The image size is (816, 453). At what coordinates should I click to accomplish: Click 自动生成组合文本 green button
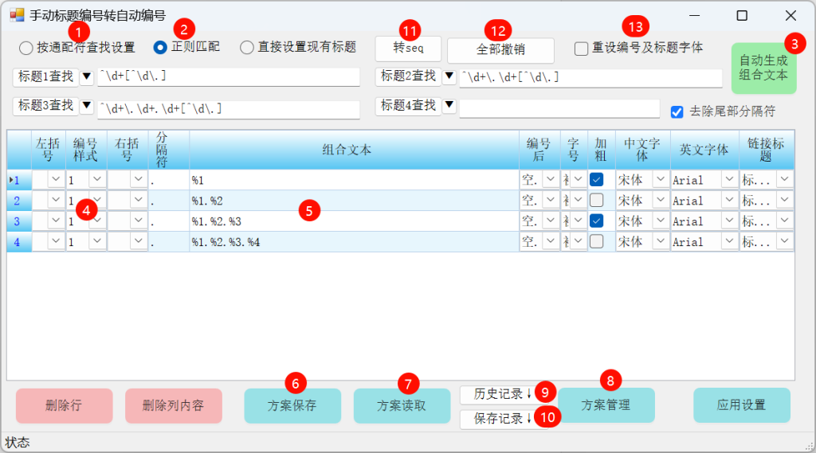tap(763, 68)
